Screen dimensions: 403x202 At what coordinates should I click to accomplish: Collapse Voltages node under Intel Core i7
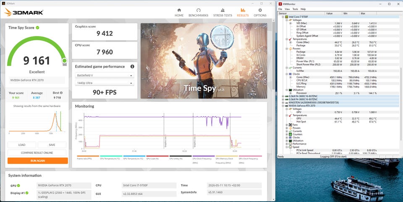287,20
